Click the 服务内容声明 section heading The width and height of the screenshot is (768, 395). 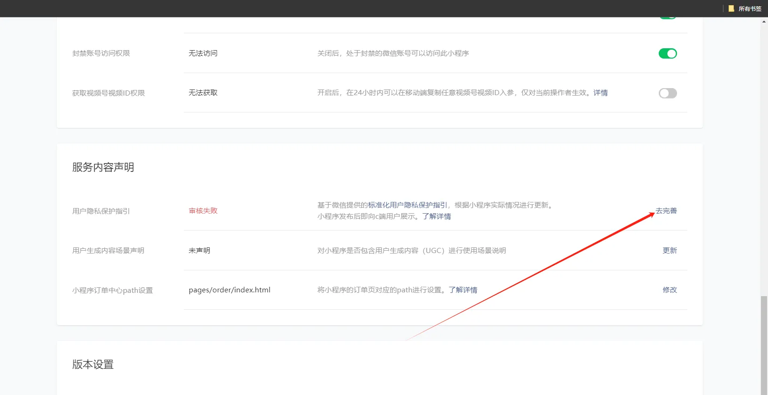point(103,167)
